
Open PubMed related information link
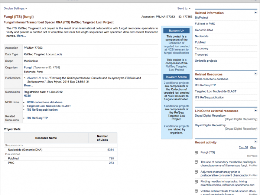coord(200,42)
